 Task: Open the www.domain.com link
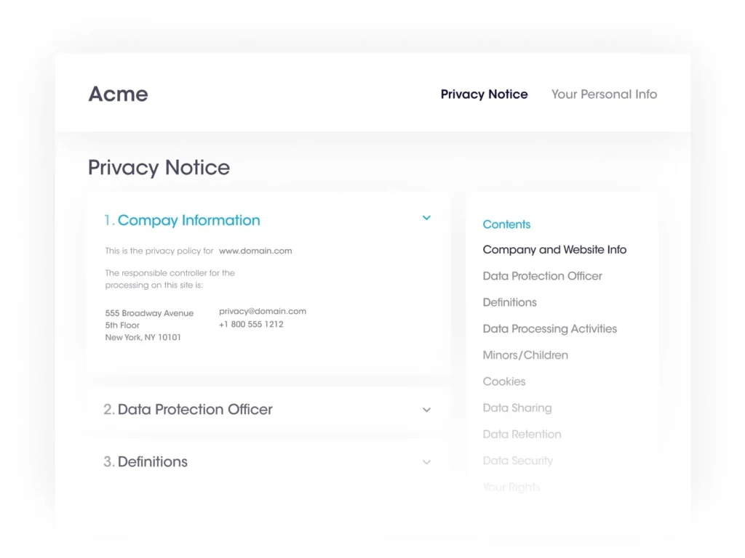pos(255,251)
